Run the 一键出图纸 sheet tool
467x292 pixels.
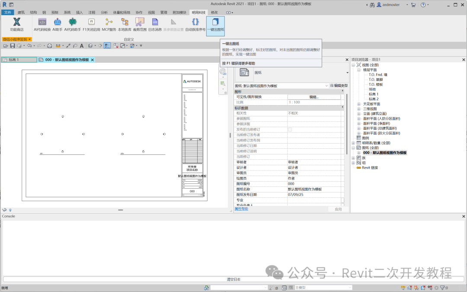[x=216, y=26]
